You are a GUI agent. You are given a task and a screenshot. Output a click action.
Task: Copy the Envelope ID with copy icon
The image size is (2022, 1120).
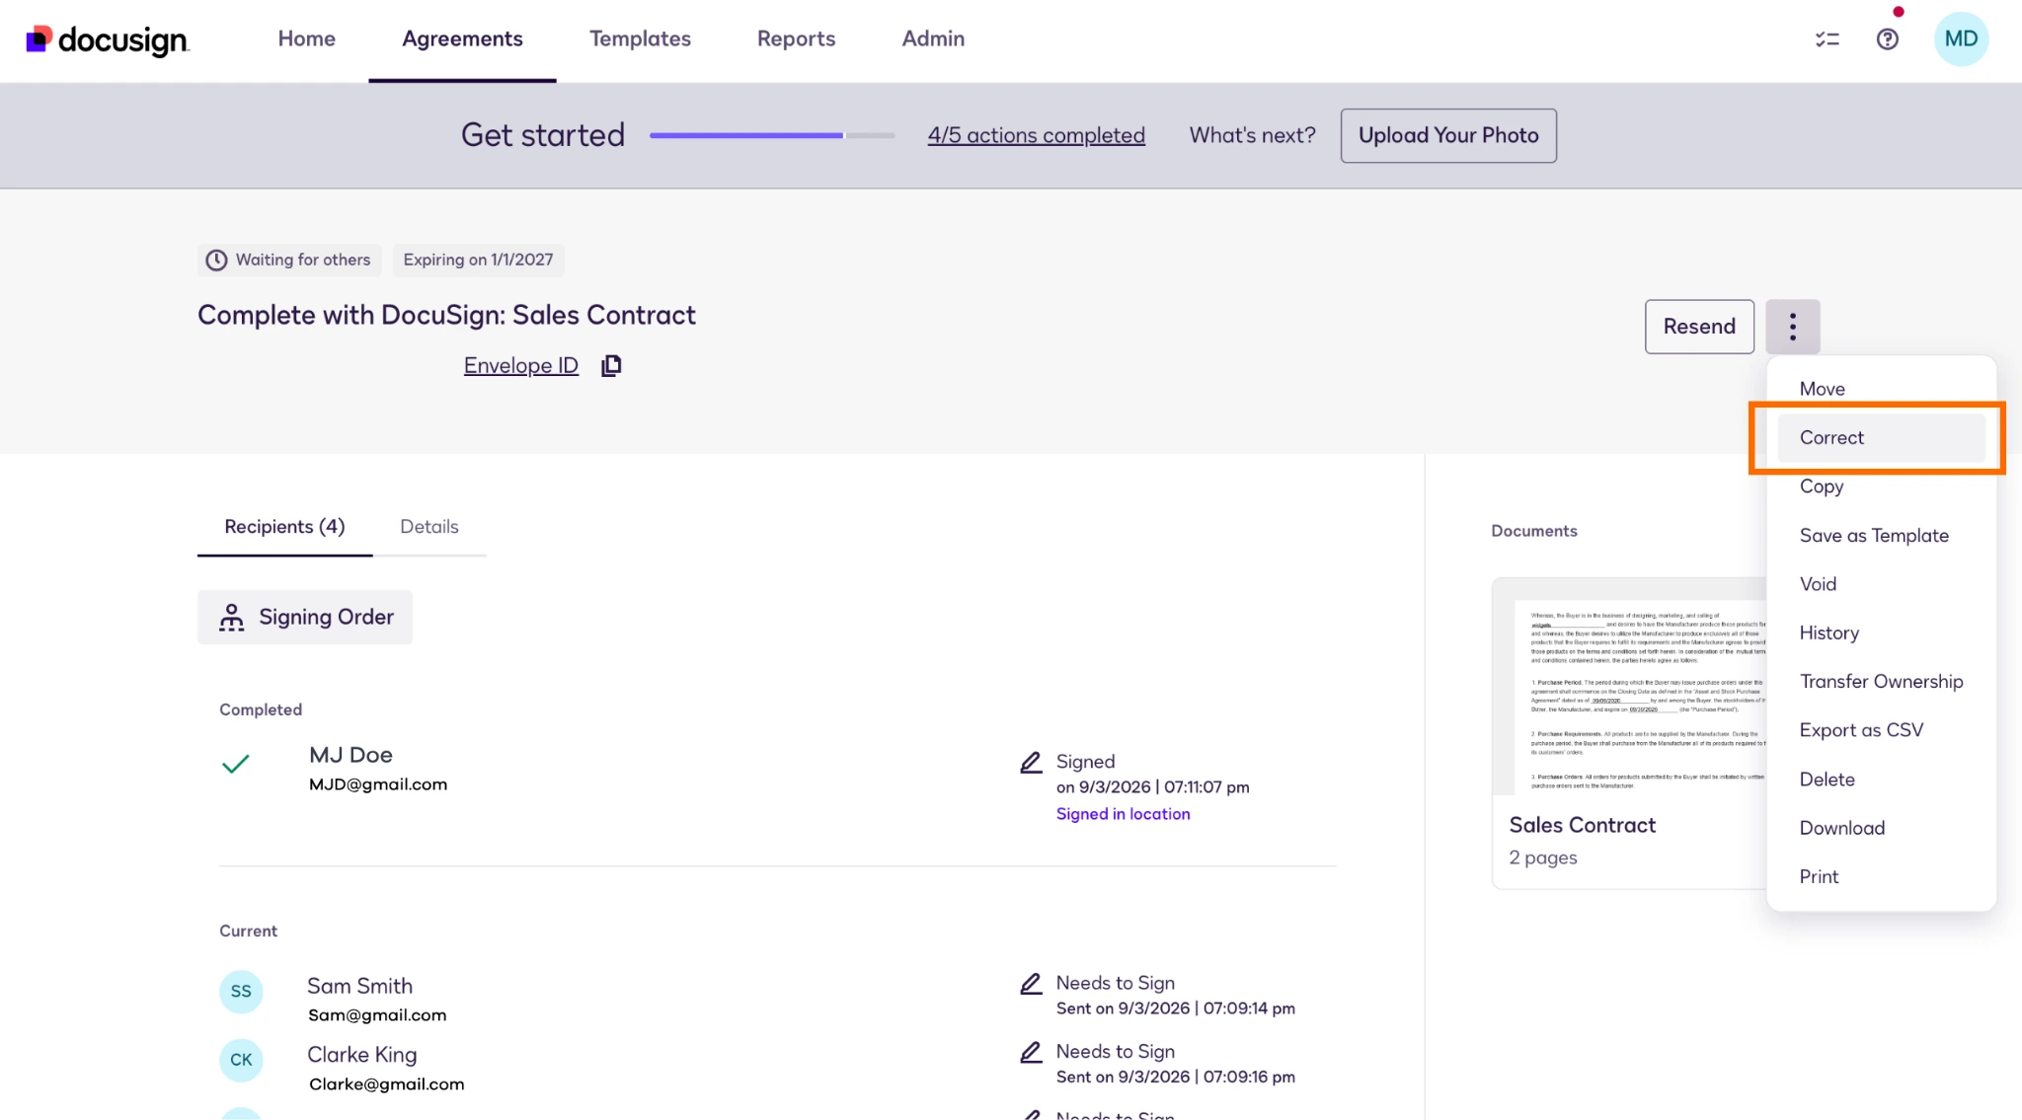(x=611, y=366)
